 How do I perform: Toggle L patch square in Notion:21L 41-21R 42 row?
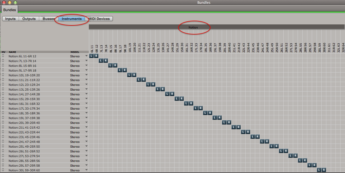(234, 127)
